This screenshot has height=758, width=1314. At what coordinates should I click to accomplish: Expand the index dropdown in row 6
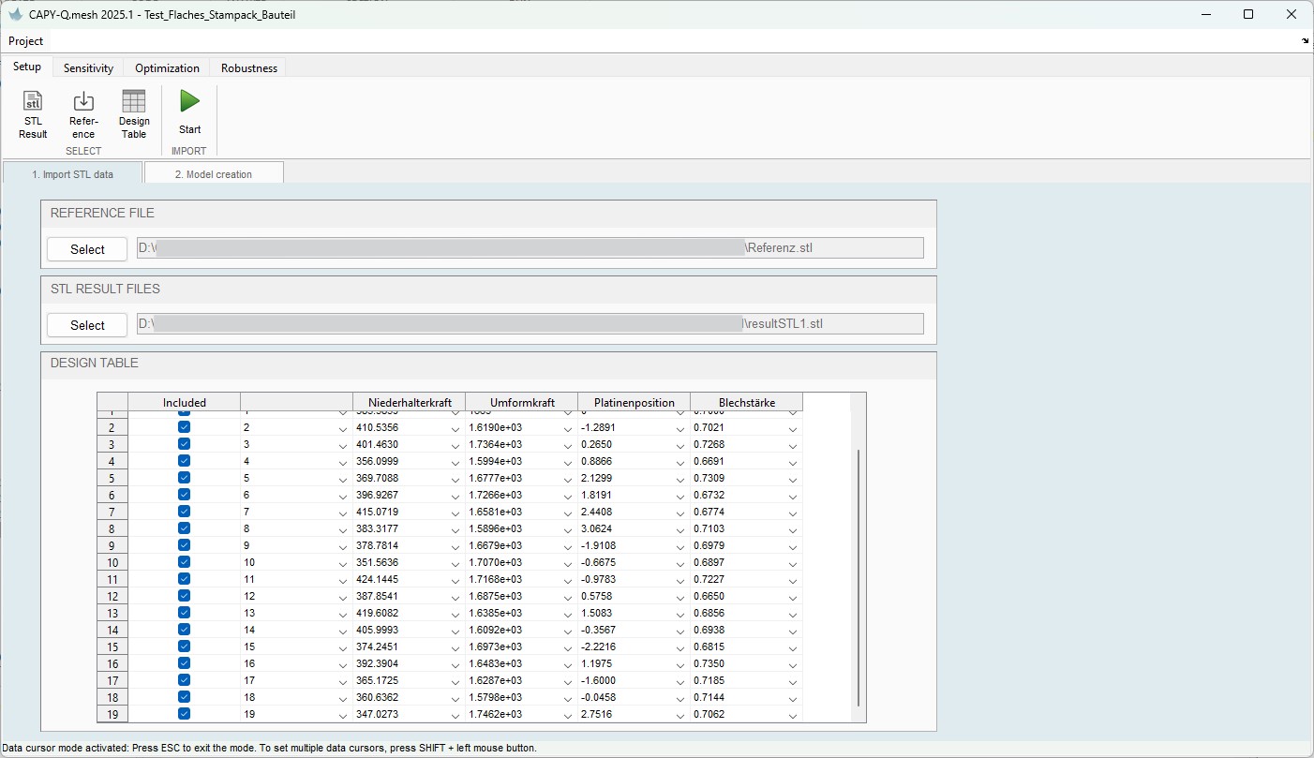click(343, 496)
